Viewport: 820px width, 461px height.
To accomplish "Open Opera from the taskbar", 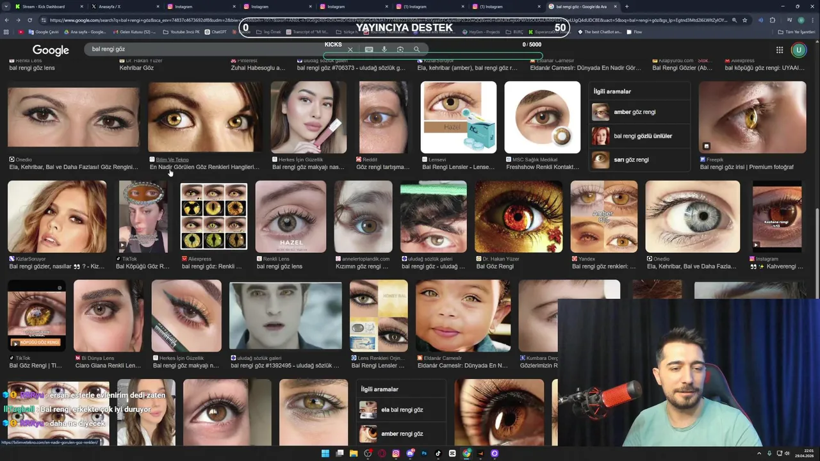I will pyautogui.click(x=382, y=453).
